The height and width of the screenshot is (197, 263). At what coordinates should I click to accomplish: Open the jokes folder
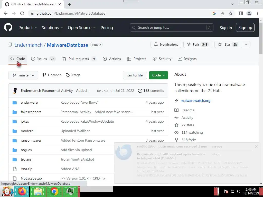pos(25,121)
